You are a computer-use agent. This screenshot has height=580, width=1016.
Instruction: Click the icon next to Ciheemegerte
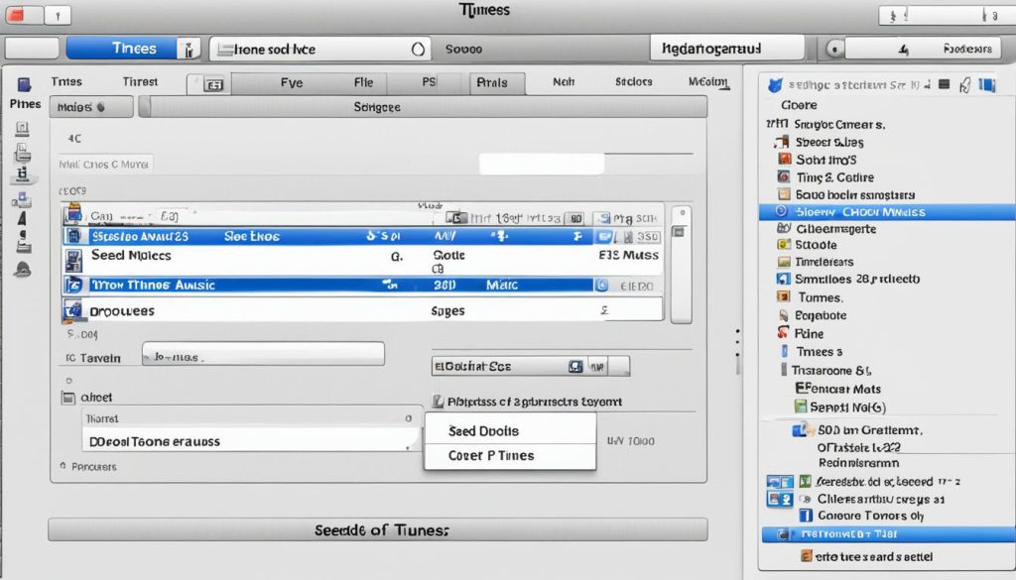(784, 228)
